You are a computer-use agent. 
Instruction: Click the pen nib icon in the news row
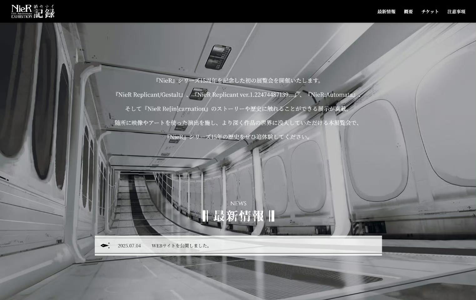pos(105,246)
